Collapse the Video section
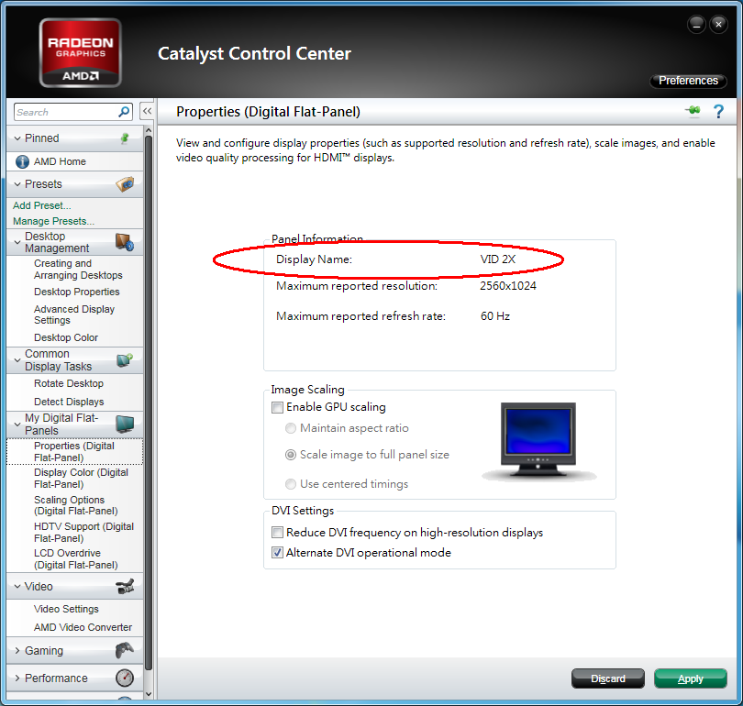The image size is (743, 706). click(17, 586)
